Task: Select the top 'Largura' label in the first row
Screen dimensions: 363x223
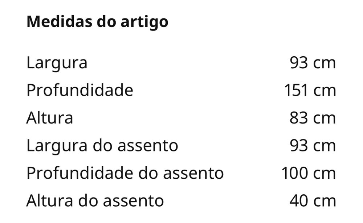Action: pyautogui.click(x=57, y=63)
